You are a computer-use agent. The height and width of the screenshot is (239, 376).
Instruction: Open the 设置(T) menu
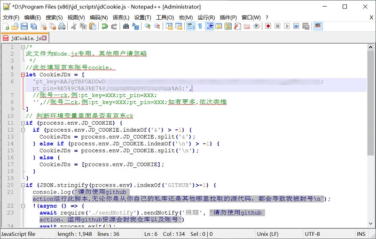click(143, 17)
